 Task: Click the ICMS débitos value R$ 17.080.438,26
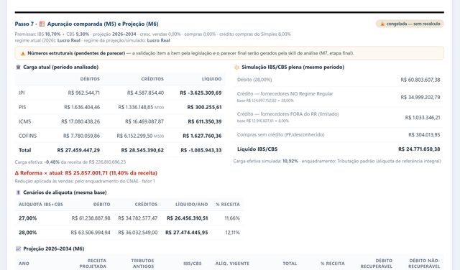[80, 121]
